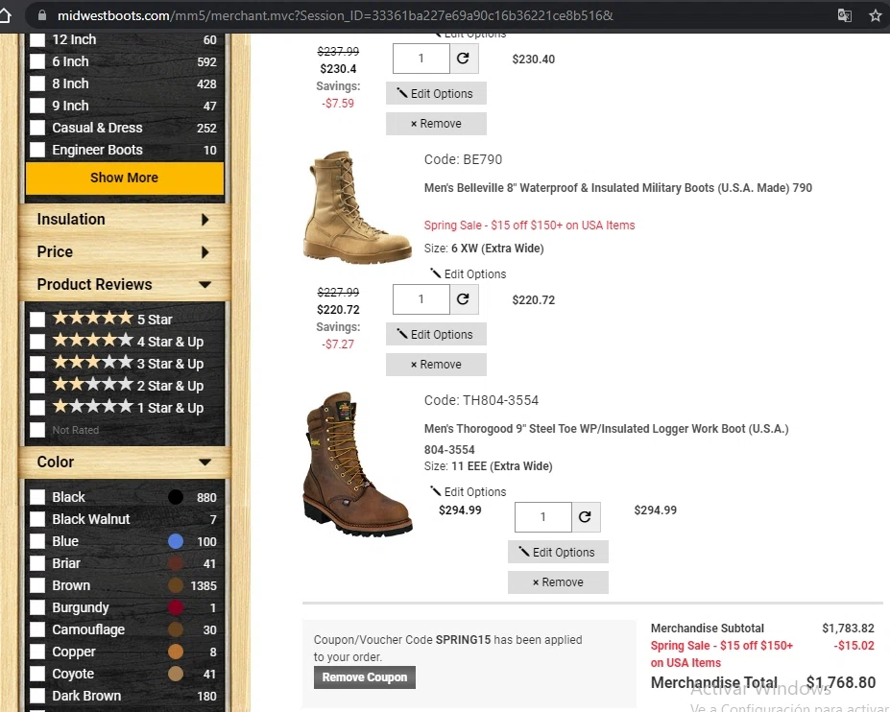Screen dimensions: 890x712
Task: Click quantity field for Thorogood logger boot
Action: (543, 517)
